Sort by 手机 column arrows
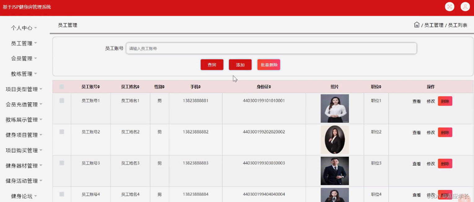The height and width of the screenshot is (202, 474). pos(199,87)
